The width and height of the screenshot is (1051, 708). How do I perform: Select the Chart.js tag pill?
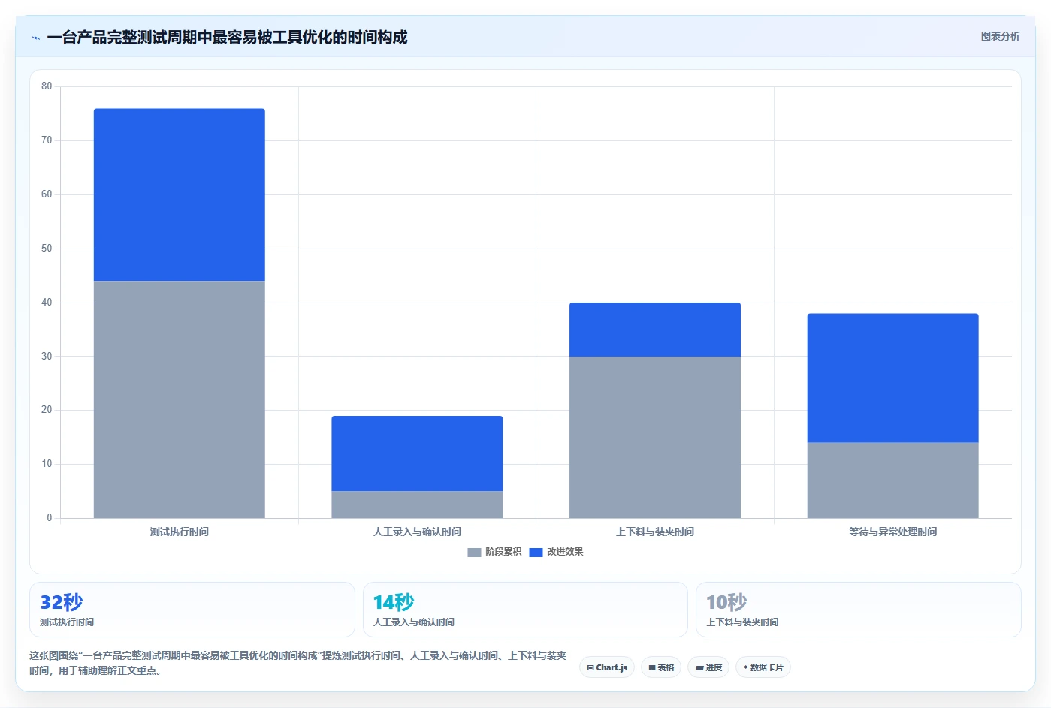click(607, 667)
